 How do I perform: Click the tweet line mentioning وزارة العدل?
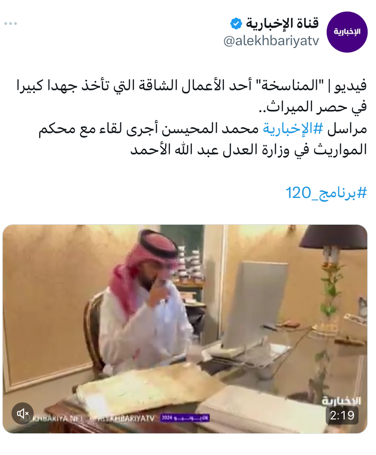(x=249, y=150)
